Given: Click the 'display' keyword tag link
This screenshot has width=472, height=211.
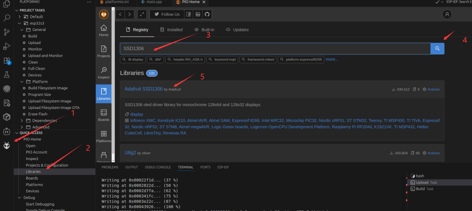Looking at the screenshot, I should coord(137,114).
